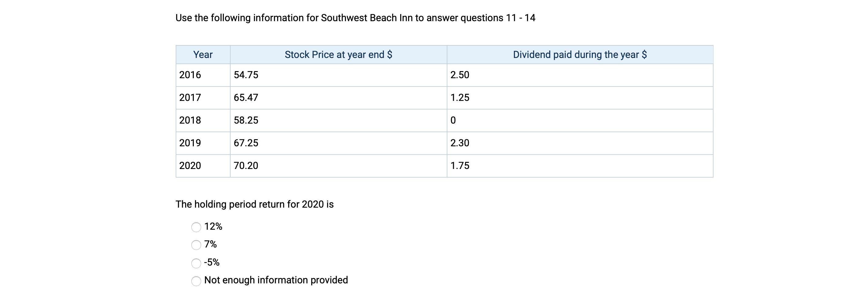Click the 2016 year cell

pos(203,75)
